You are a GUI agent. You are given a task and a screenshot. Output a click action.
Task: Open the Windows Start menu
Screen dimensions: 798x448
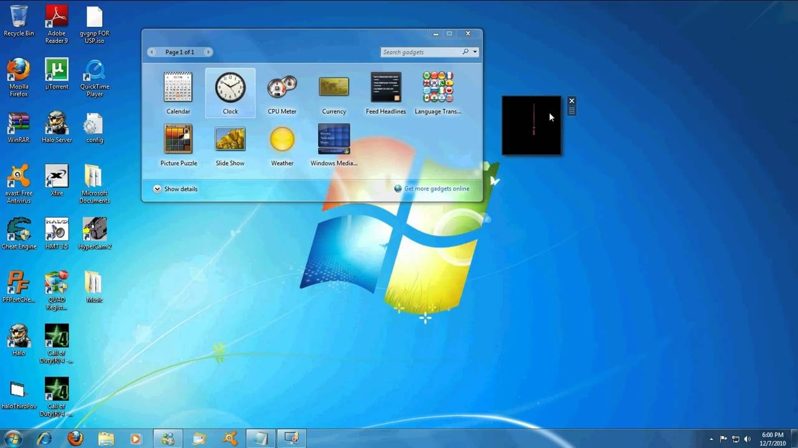12,438
